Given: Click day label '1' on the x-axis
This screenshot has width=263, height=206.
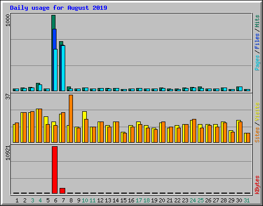Looking at the screenshot, I should [17, 200].
